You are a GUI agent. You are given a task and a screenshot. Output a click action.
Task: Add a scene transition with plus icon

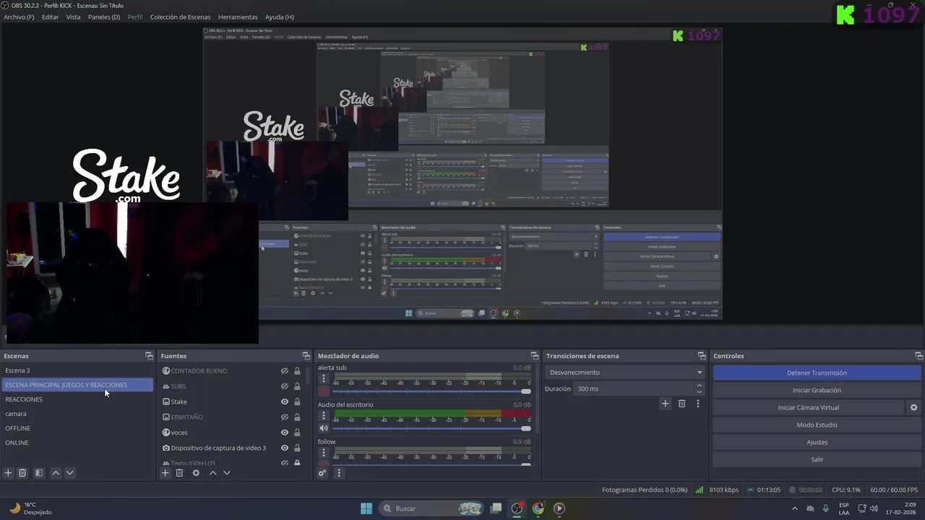click(665, 404)
